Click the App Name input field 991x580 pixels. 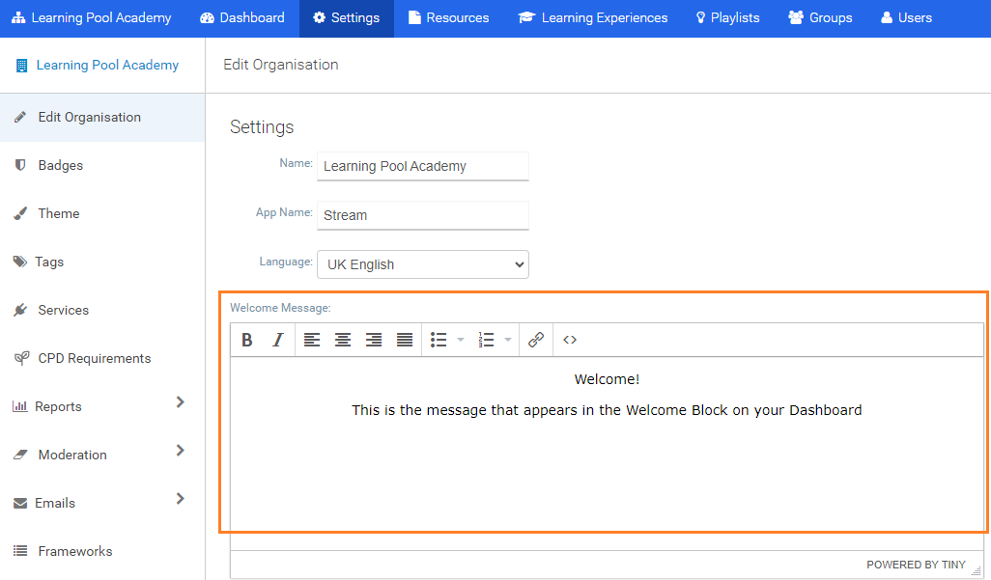click(x=423, y=215)
